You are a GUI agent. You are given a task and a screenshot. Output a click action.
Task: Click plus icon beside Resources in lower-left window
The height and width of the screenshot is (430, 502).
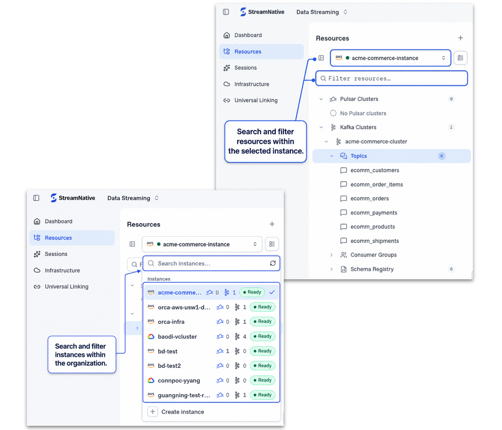[x=272, y=224]
